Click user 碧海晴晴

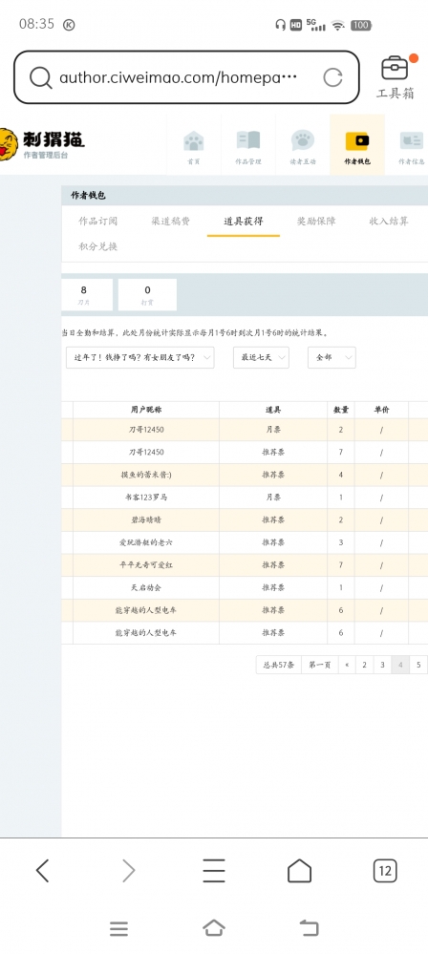pyautogui.click(x=146, y=520)
